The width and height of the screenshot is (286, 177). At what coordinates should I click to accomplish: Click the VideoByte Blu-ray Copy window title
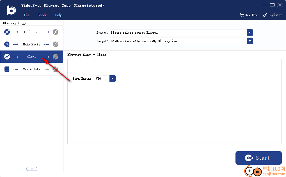tap(63, 5)
